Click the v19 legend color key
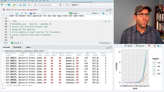Image resolution: width=164 pixels, height=92 pixels. (154, 63)
